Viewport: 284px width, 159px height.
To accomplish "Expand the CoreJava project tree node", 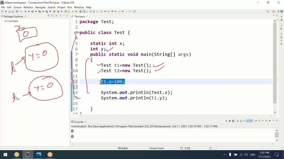I will click(x=2, y=21).
